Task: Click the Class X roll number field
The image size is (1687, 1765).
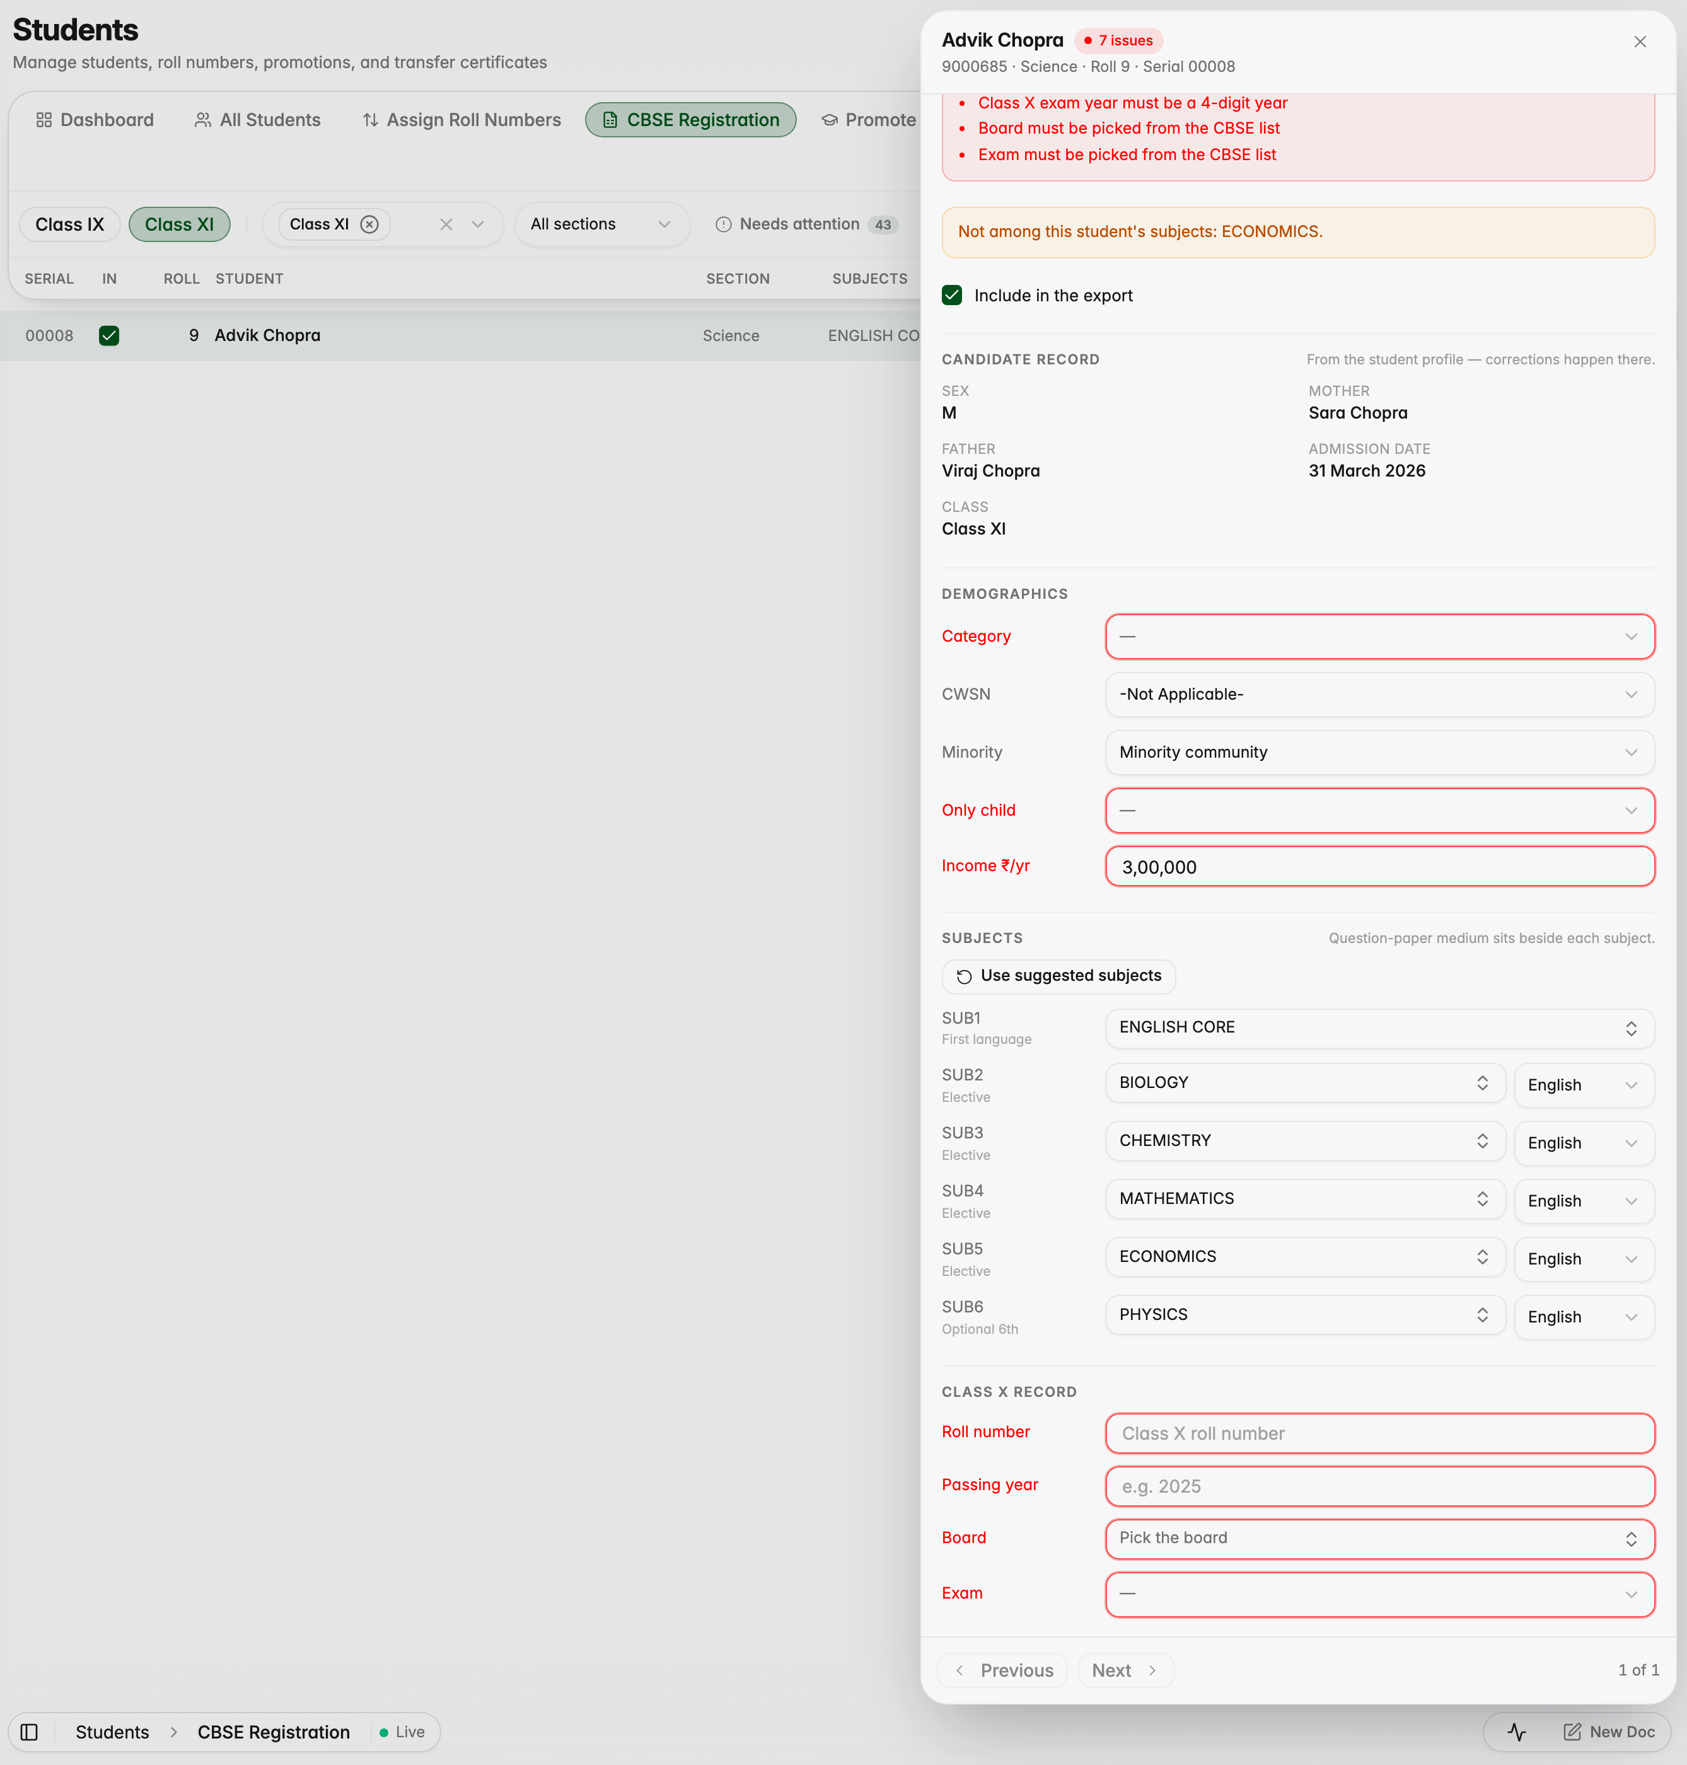Action: (1379, 1433)
